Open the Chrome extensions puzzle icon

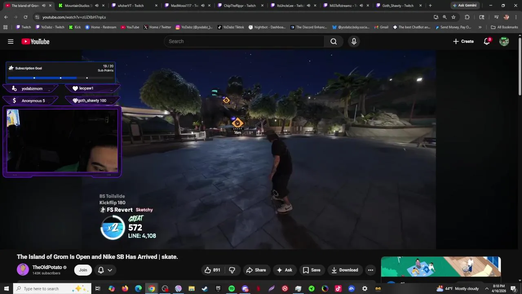pyautogui.click(x=467, y=17)
